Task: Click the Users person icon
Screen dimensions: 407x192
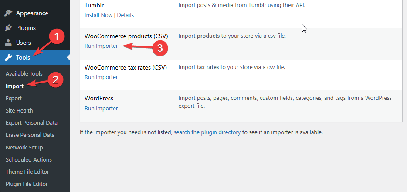Action: click(8, 43)
